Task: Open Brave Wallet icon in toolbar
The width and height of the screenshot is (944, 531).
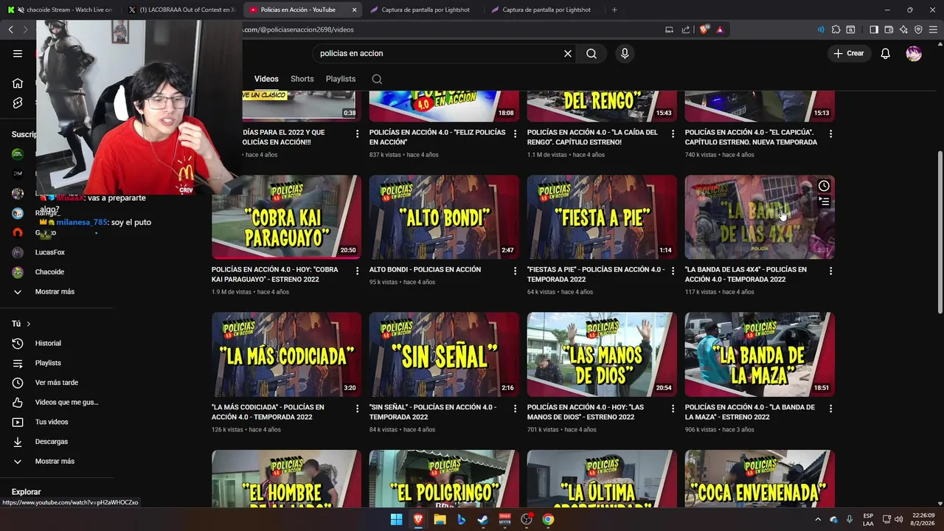Action: [x=889, y=29]
